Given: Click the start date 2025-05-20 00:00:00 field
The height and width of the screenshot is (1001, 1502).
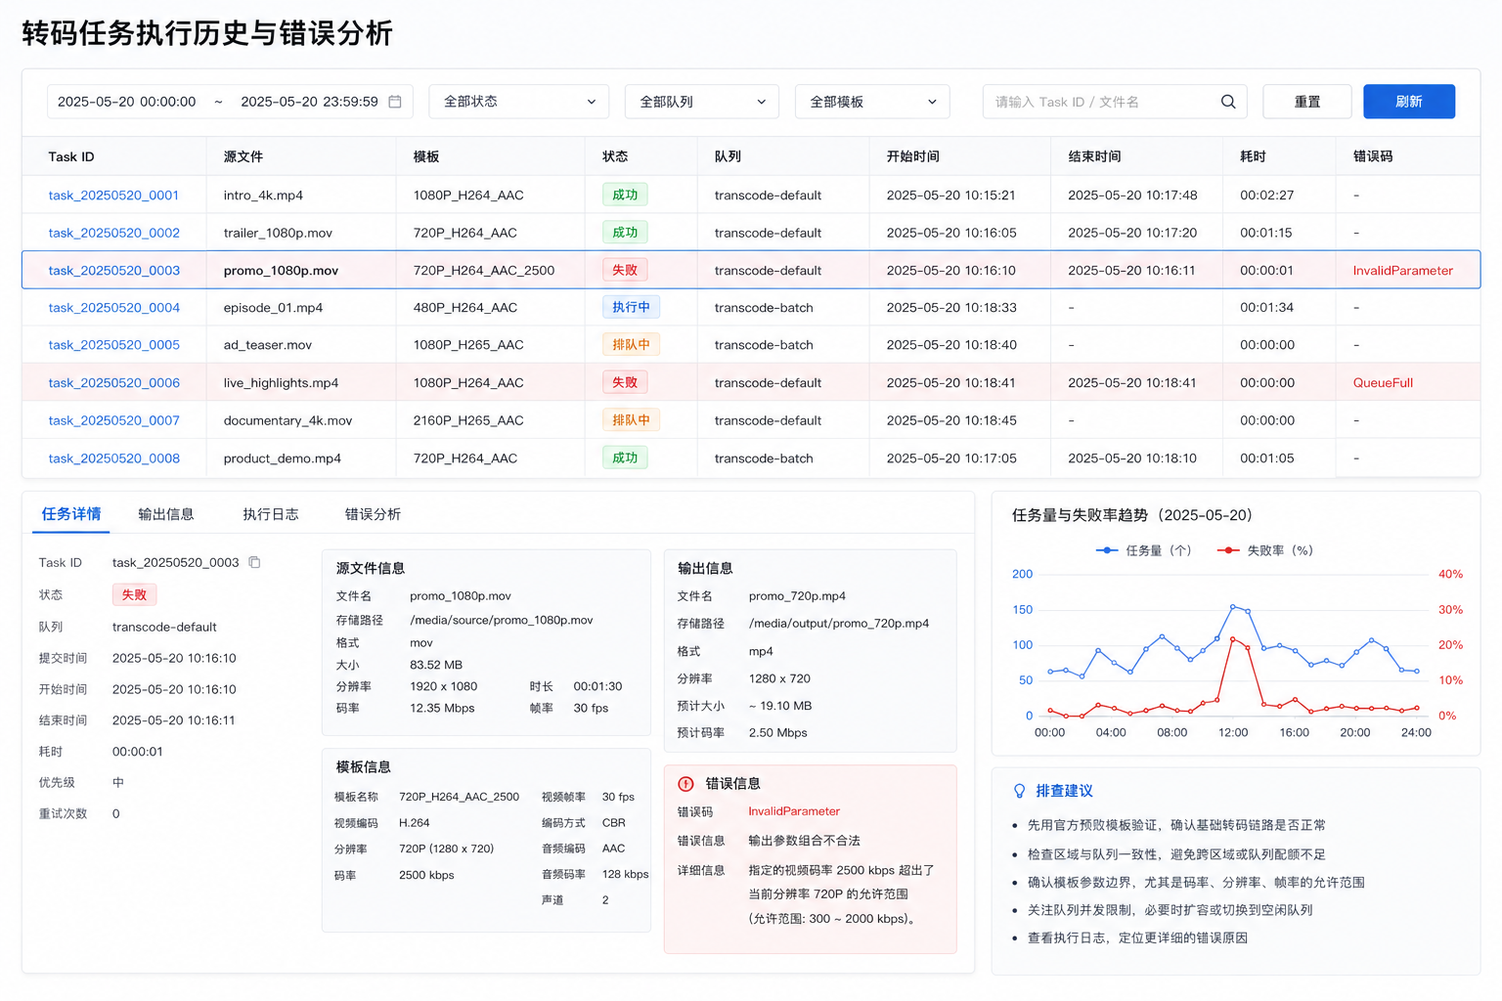Looking at the screenshot, I should pyautogui.click(x=127, y=102).
